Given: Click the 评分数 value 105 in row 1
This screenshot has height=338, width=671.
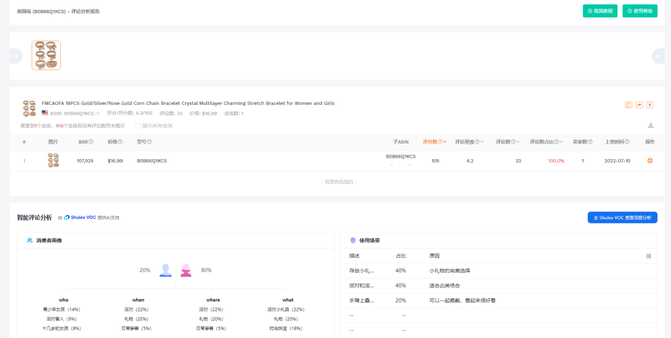Looking at the screenshot, I should click(x=435, y=161).
